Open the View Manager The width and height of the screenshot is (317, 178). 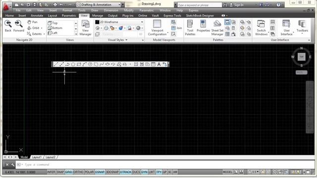85,28
